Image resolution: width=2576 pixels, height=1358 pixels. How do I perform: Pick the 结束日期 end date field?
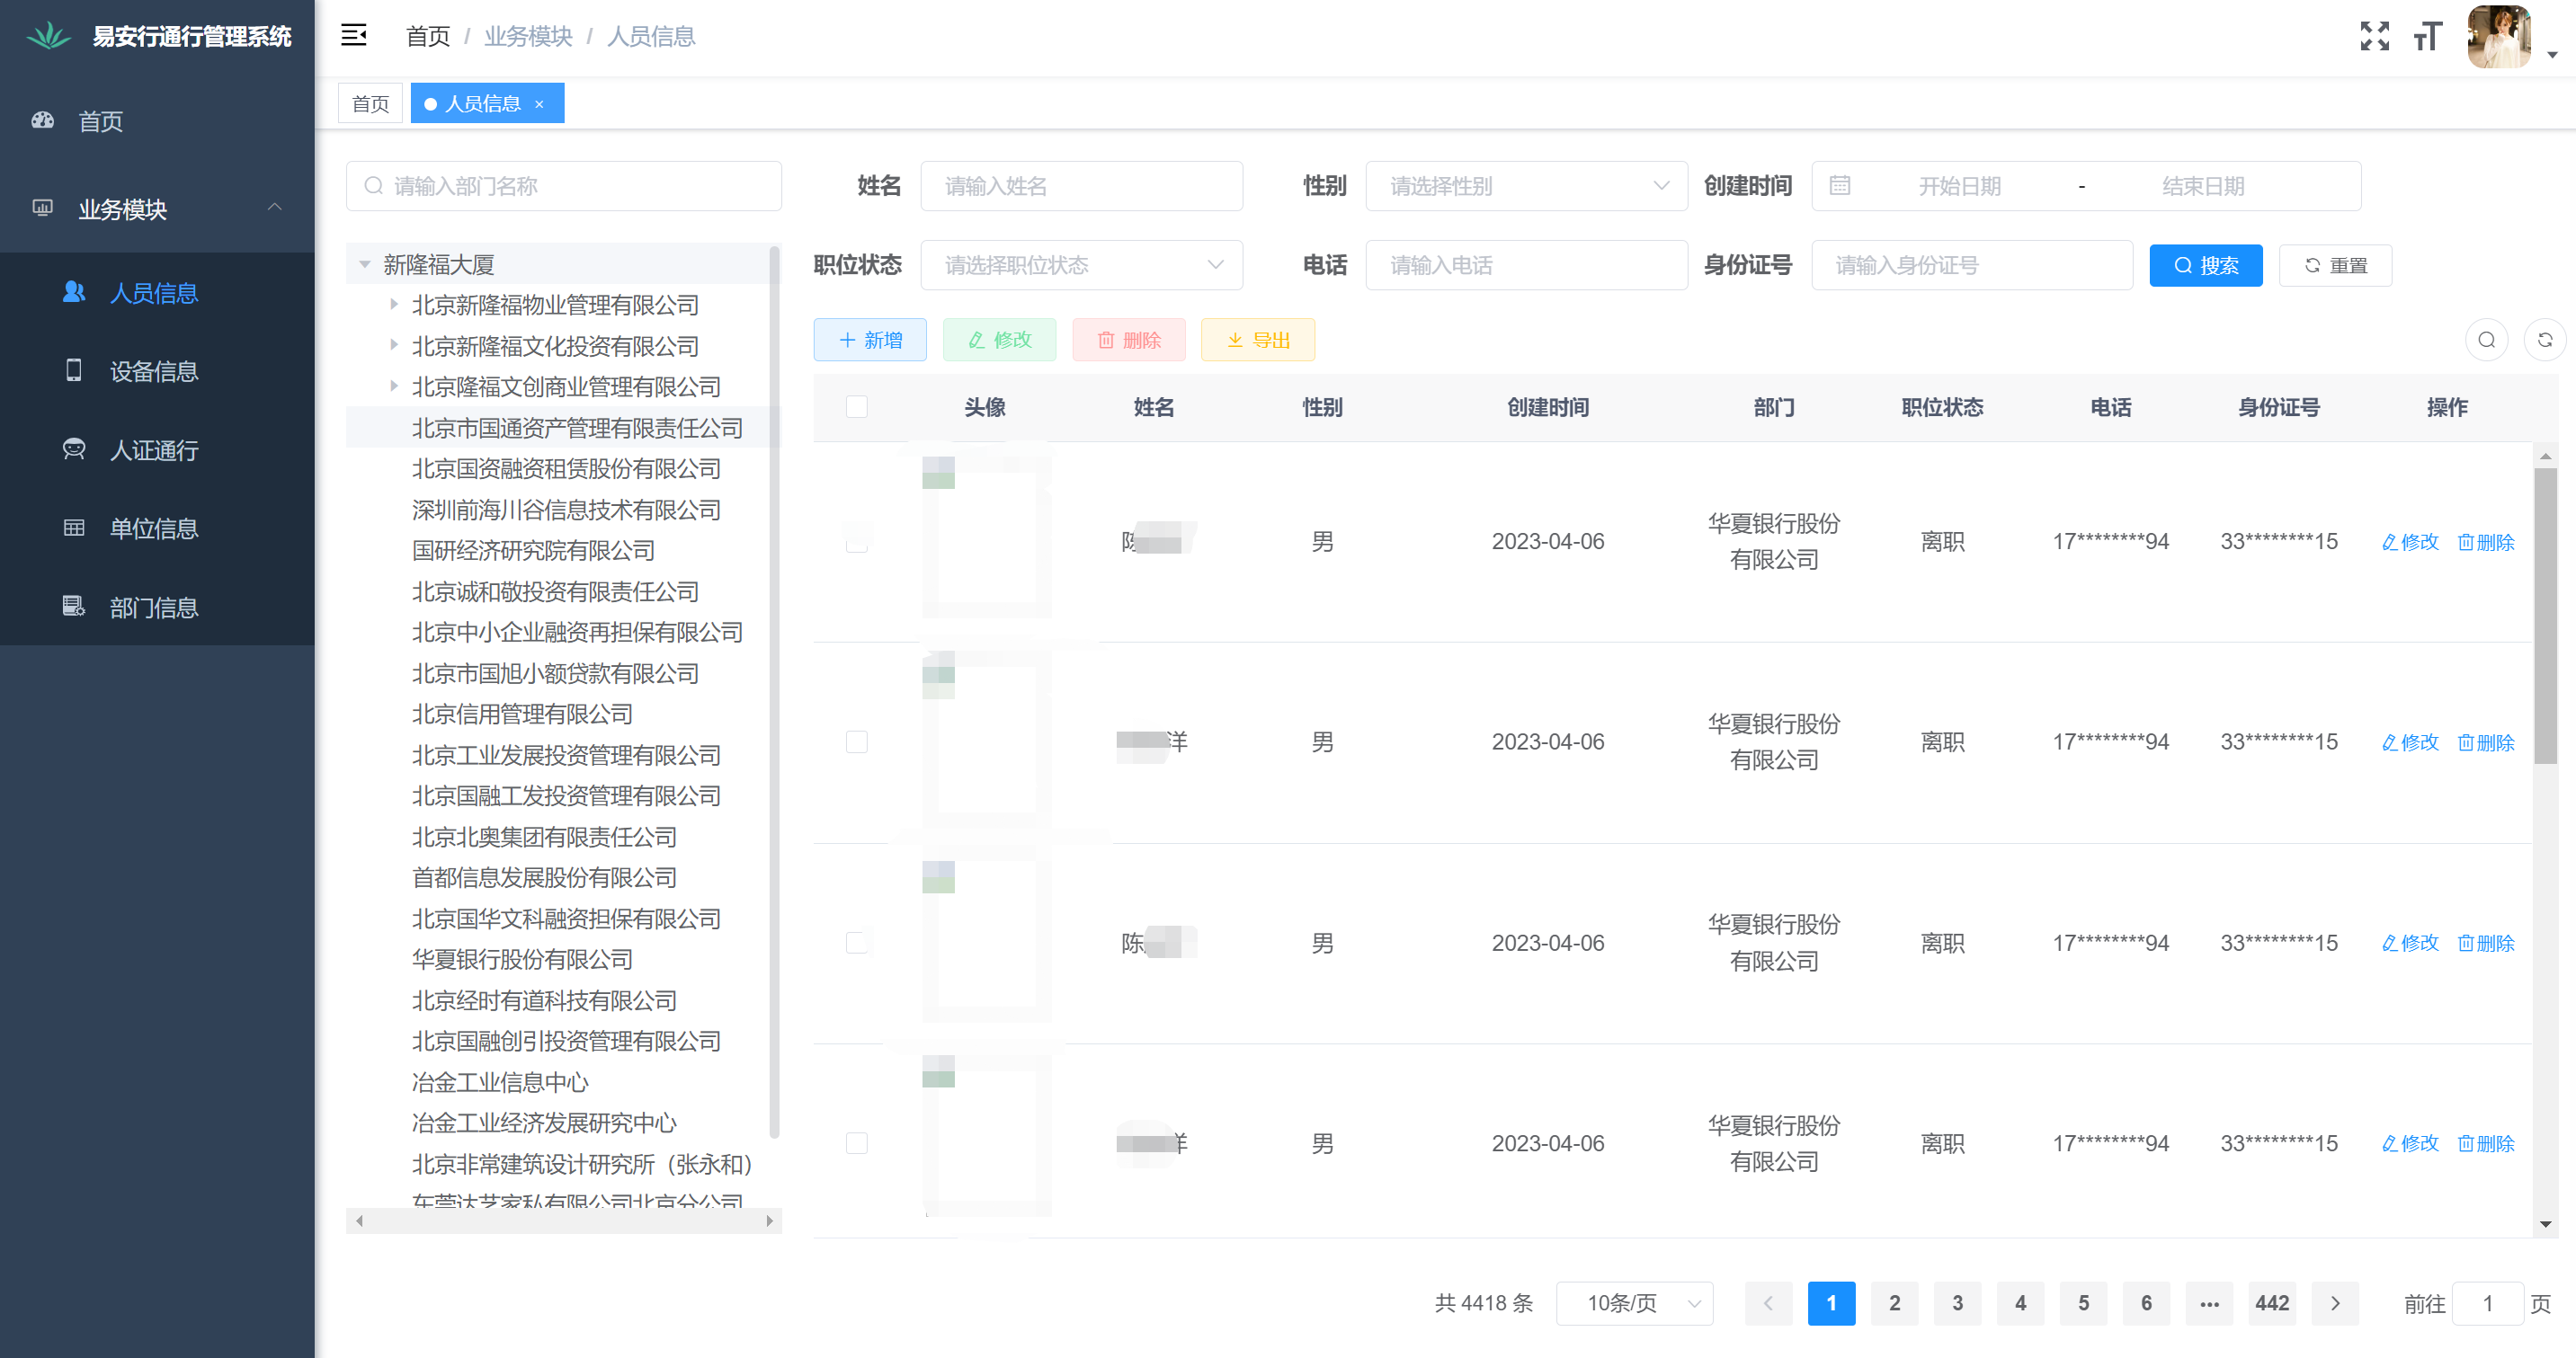tap(2202, 186)
